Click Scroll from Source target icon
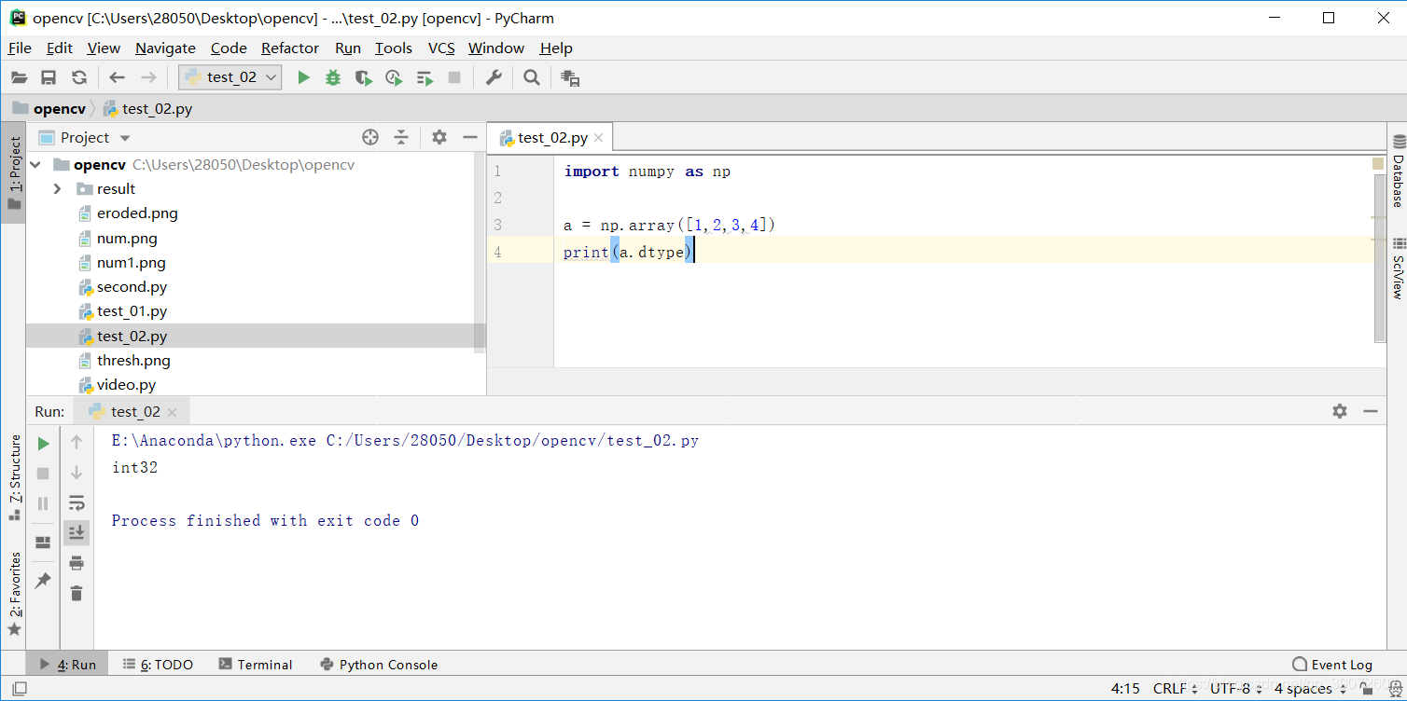 (370, 137)
